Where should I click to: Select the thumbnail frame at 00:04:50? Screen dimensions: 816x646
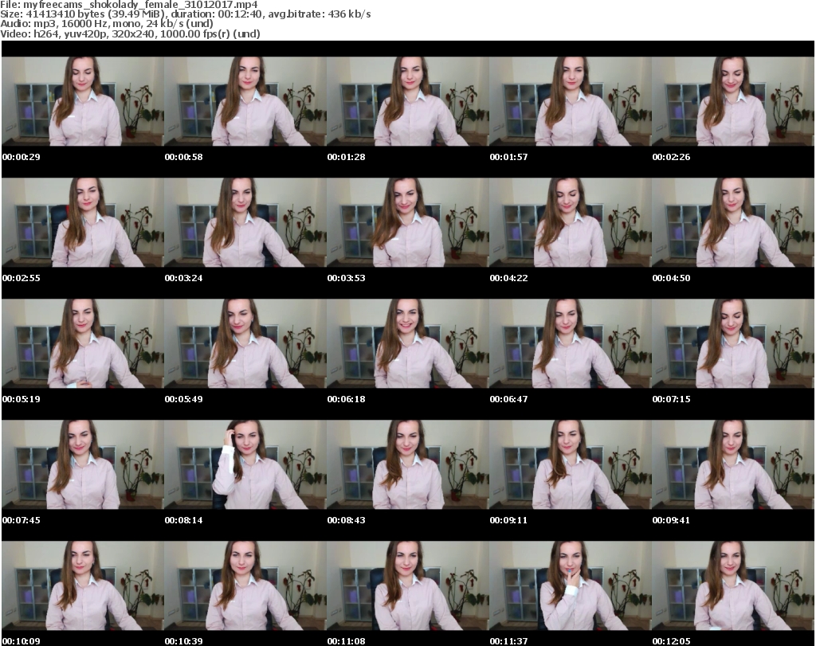[733, 222]
